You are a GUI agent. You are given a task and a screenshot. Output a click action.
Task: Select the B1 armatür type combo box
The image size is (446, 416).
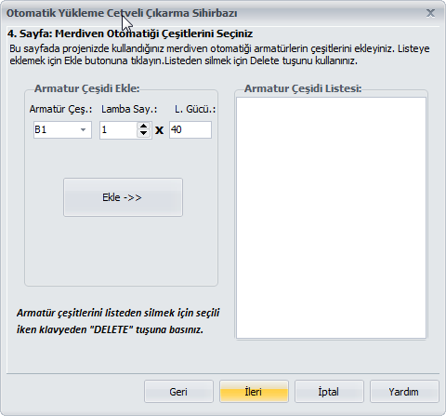[x=62, y=129]
